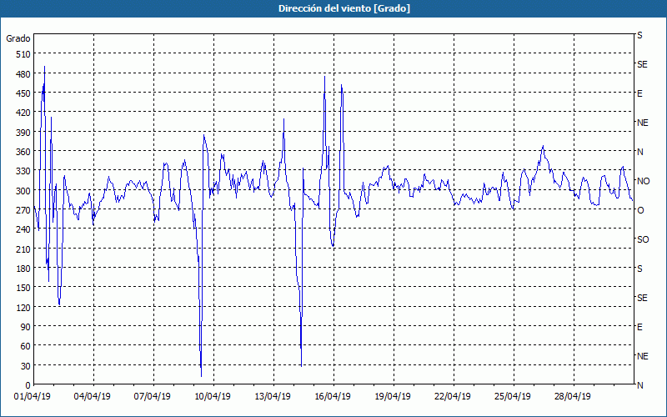Image resolution: width=667 pixels, height=417 pixels.
Task: Click the 480 value on the y-axis
Action: [23, 74]
